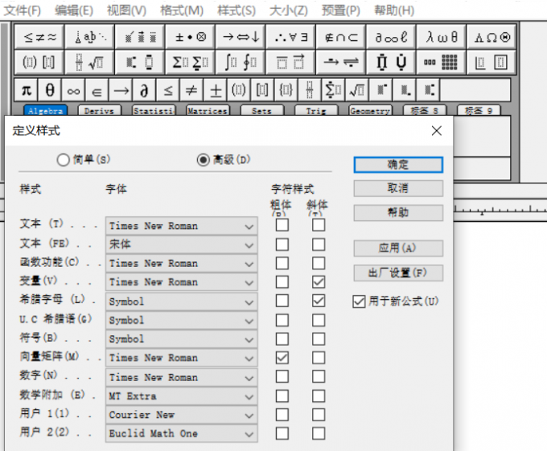Image resolution: width=547 pixels, height=451 pixels.
Task: Click the ruler in the equation editor
Action: point(500,210)
